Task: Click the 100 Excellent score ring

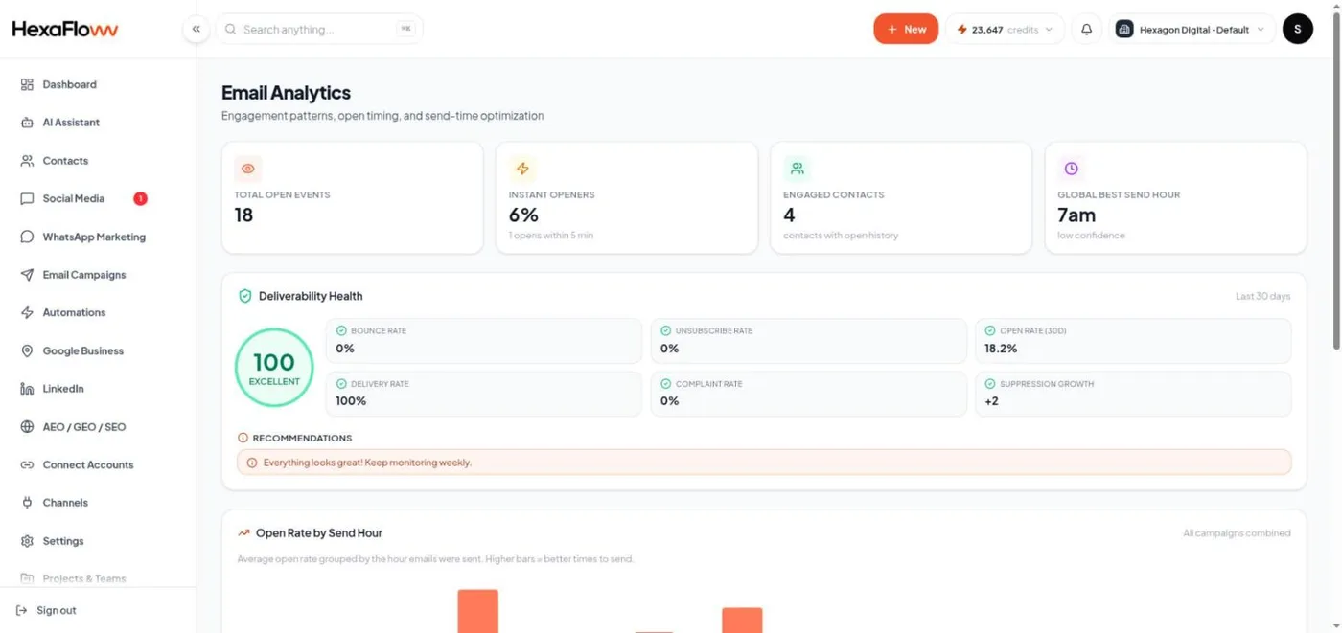Action: tap(274, 368)
